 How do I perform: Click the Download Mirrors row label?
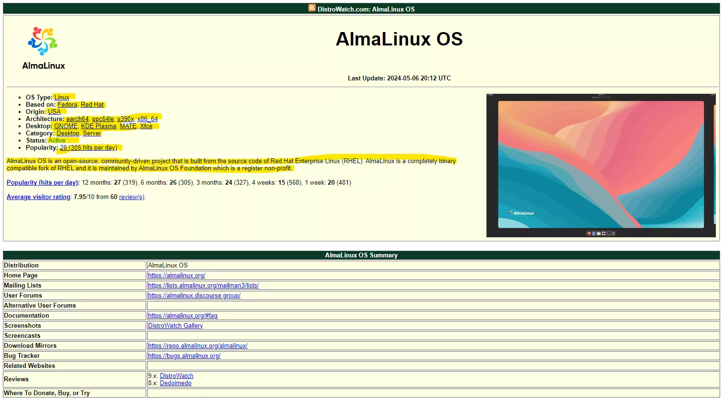tap(30, 346)
